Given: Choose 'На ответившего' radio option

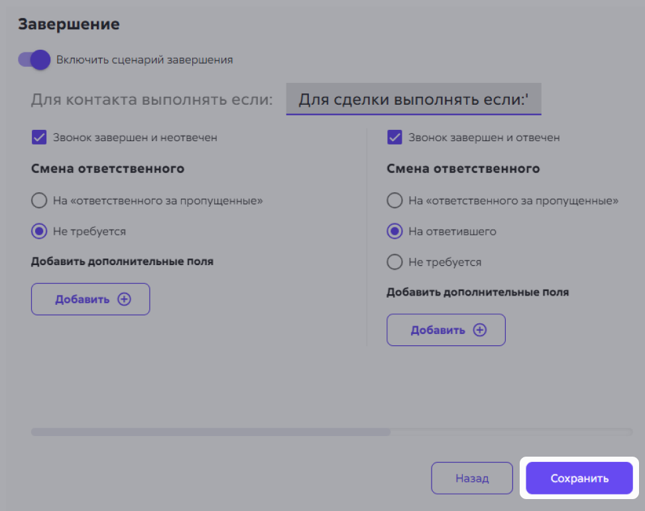Looking at the screenshot, I should coord(394,231).
